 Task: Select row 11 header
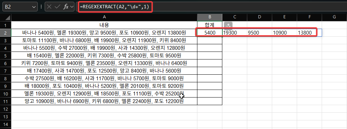click(x=6, y=101)
